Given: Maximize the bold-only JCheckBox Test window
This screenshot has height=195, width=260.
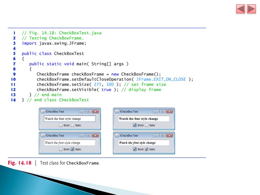Looking at the screenshot, I should click(x=163, y=112).
